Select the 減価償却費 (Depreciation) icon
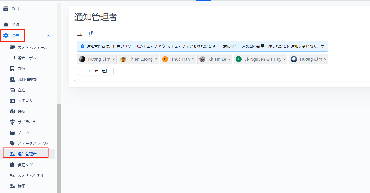 pos(12,79)
